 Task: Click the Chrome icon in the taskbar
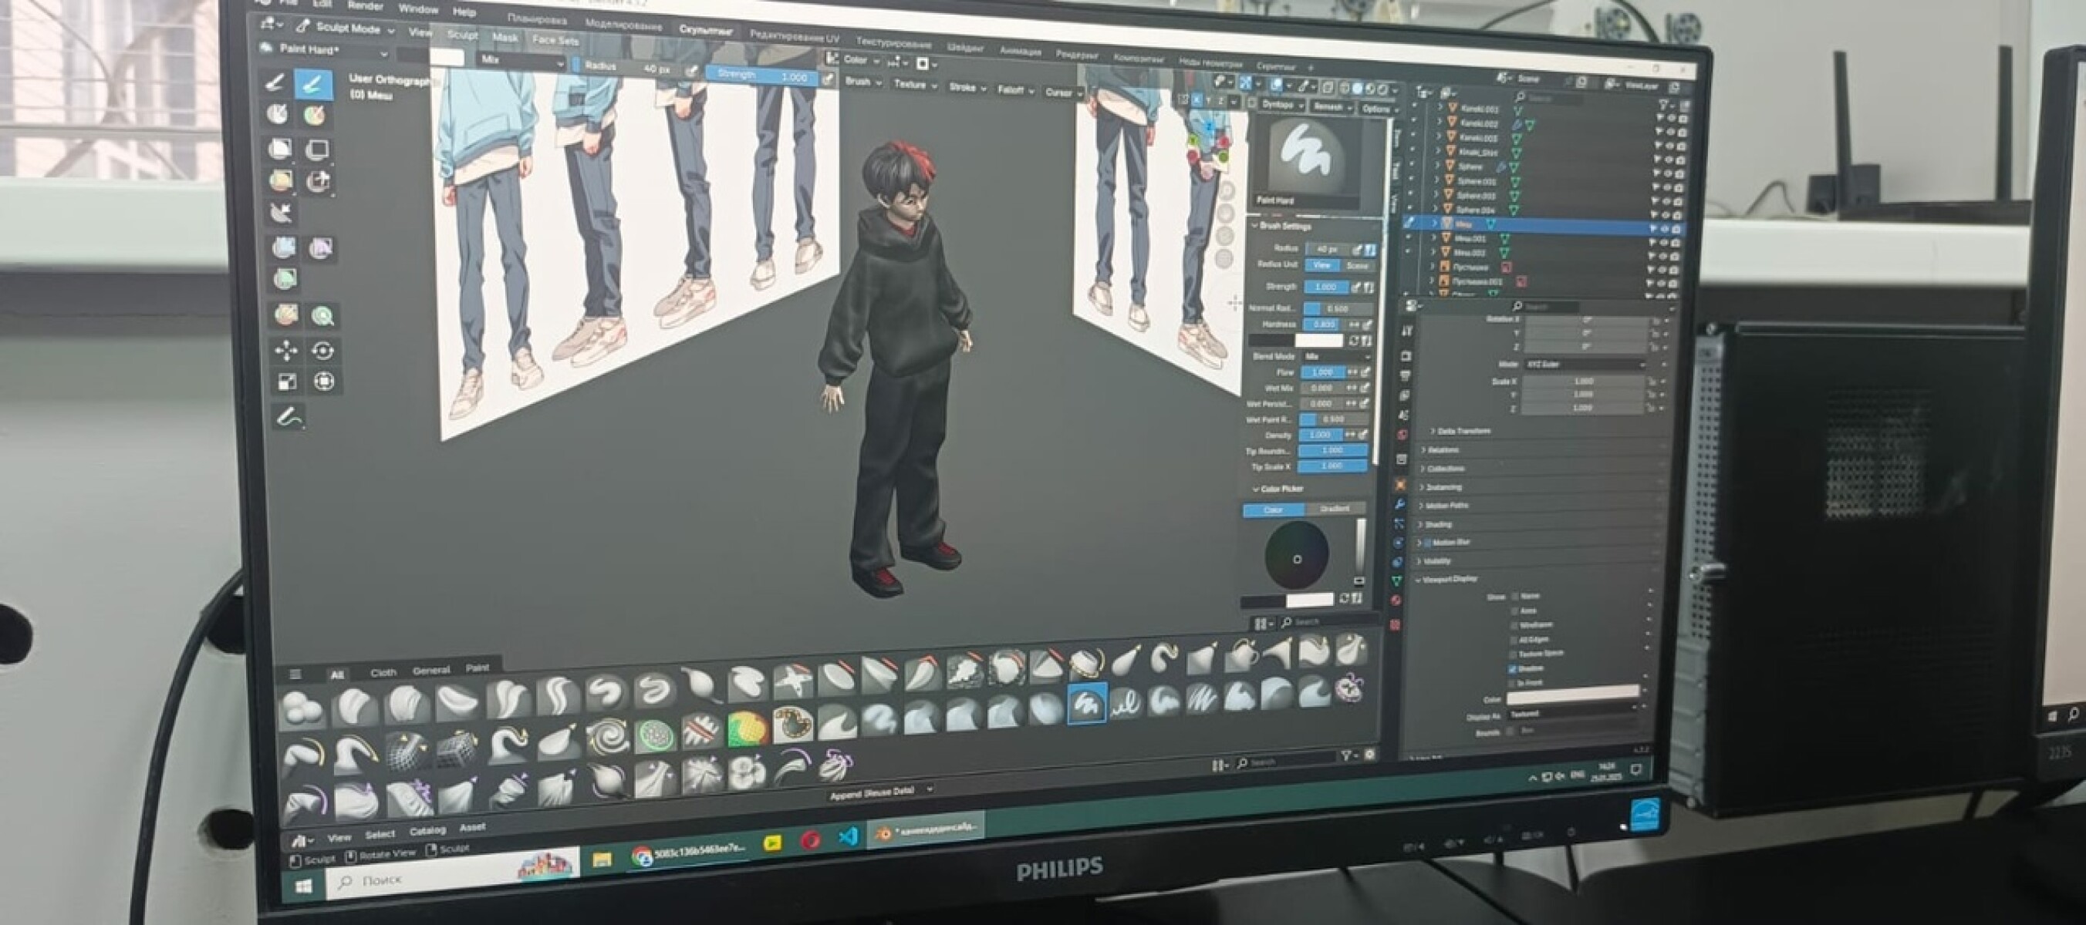click(x=642, y=856)
